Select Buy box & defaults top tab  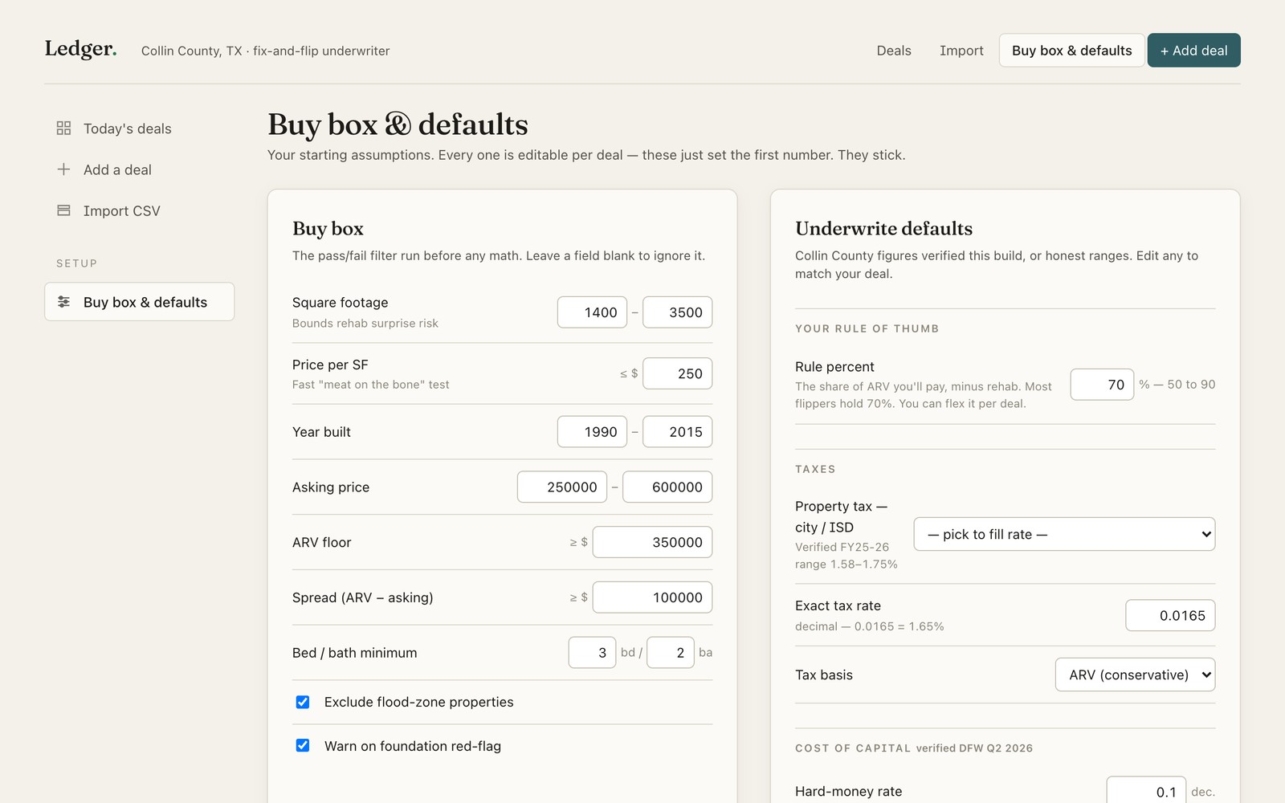1072,51
